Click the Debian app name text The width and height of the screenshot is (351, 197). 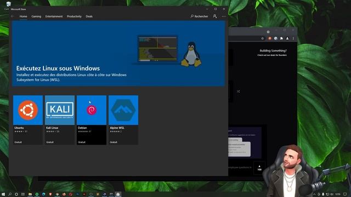[82, 128]
